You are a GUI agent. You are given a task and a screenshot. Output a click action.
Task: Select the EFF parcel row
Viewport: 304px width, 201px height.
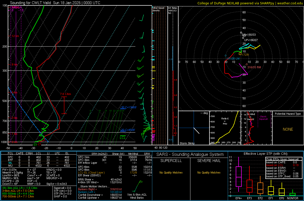(x=39, y=160)
